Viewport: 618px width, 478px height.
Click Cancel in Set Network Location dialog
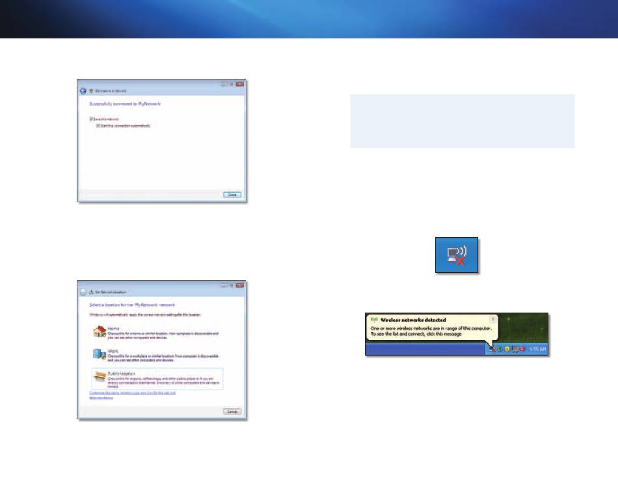(x=232, y=412)
